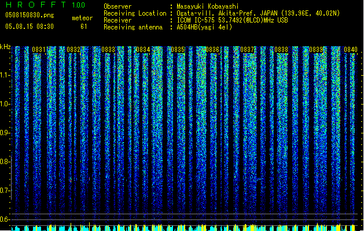The height and width of the screenshot is (231, 364).
Task: Click the 1.1 frequency axis label
Action: click(5, 75)
